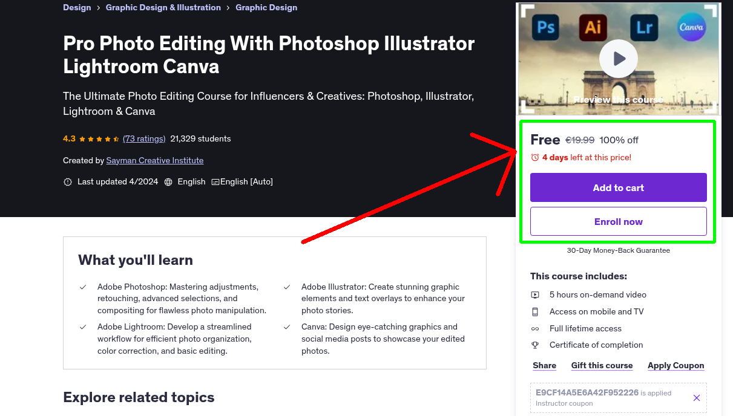Image resolution: width=733 pixels, height=416 pixels.
Task: Click the globe language icon
Action: (x=168, y=182)
